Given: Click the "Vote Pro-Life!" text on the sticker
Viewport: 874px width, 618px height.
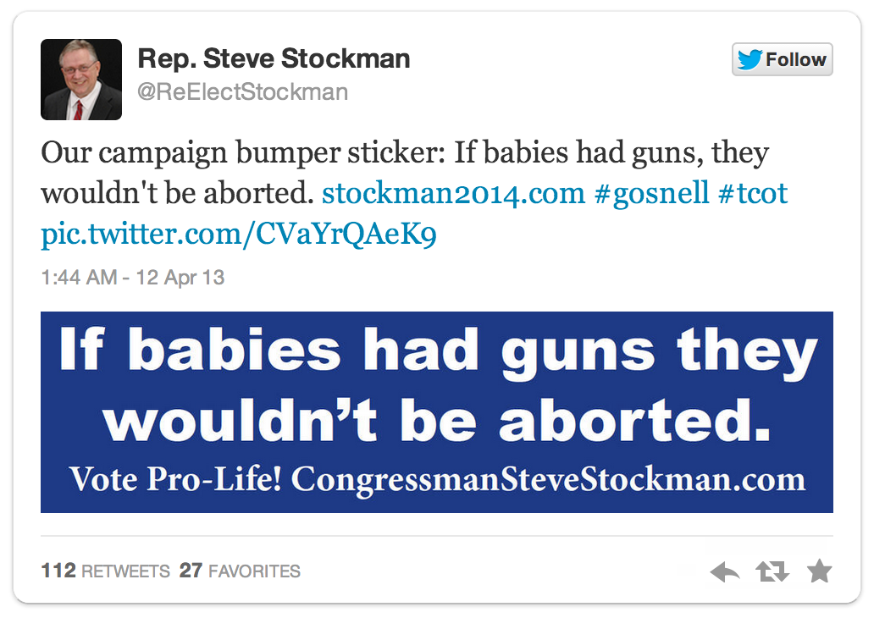Looking at the screenshot, I should coord(176,480).
